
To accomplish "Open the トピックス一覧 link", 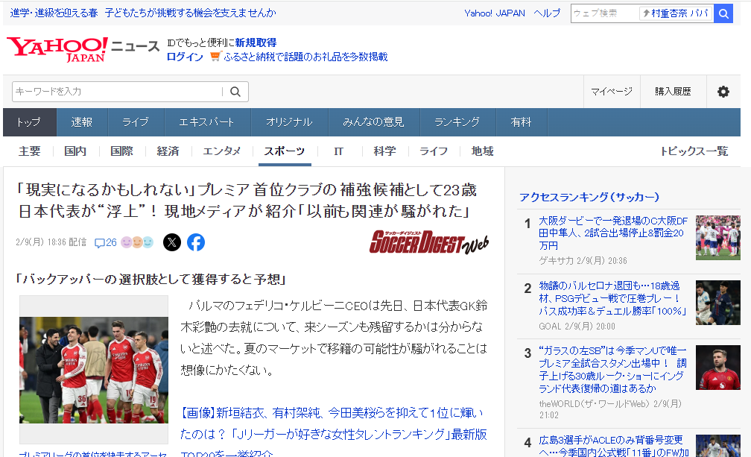I will point(694,151).
